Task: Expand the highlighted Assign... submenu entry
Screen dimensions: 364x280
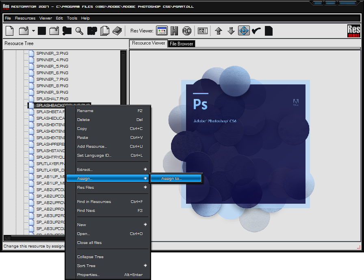Action: (108, 178)
